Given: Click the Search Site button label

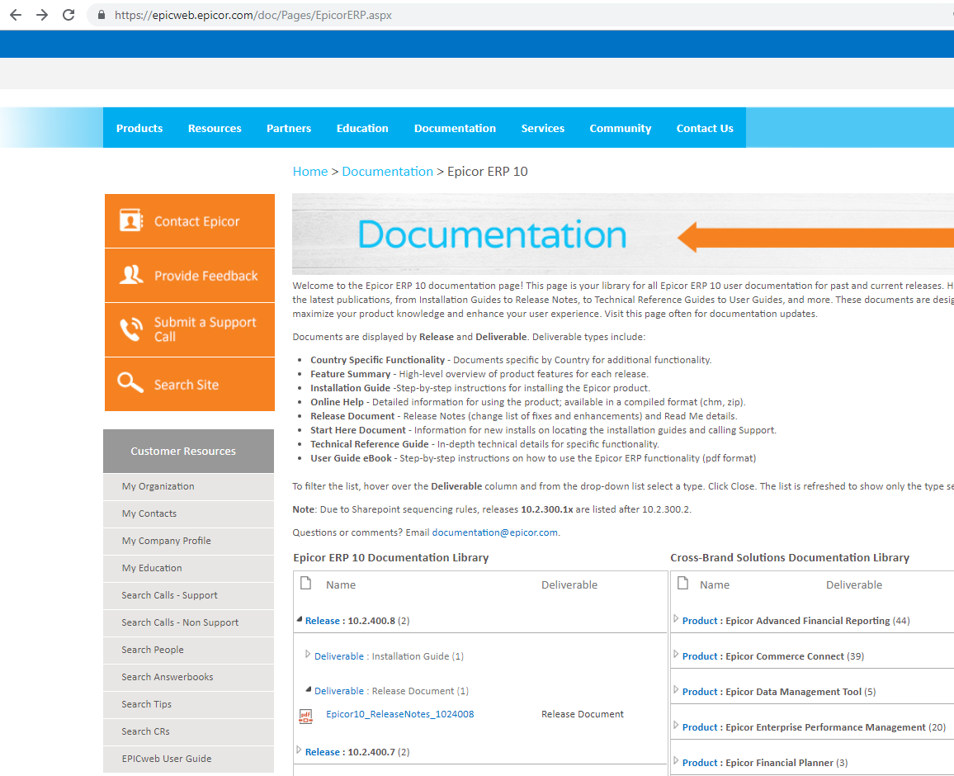Looking at the screenshot, I should click(187, 385).
